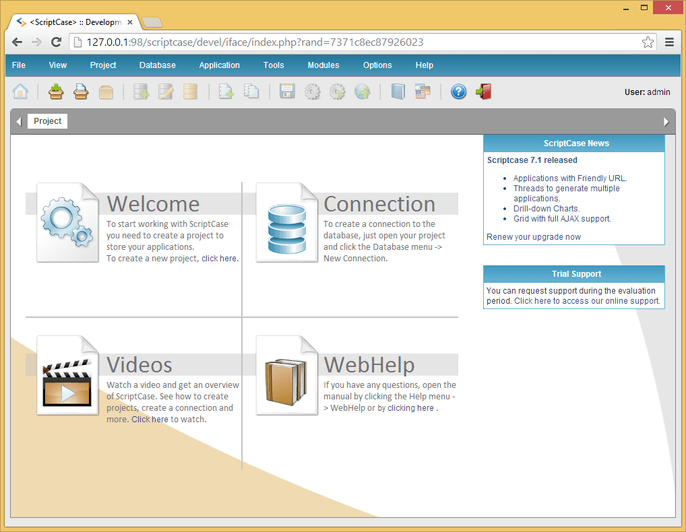This screenshot has width=686, height=532.
Task: Click the Data Dictionary book icon
Action: pyautogui.click(x=398, y=92)
